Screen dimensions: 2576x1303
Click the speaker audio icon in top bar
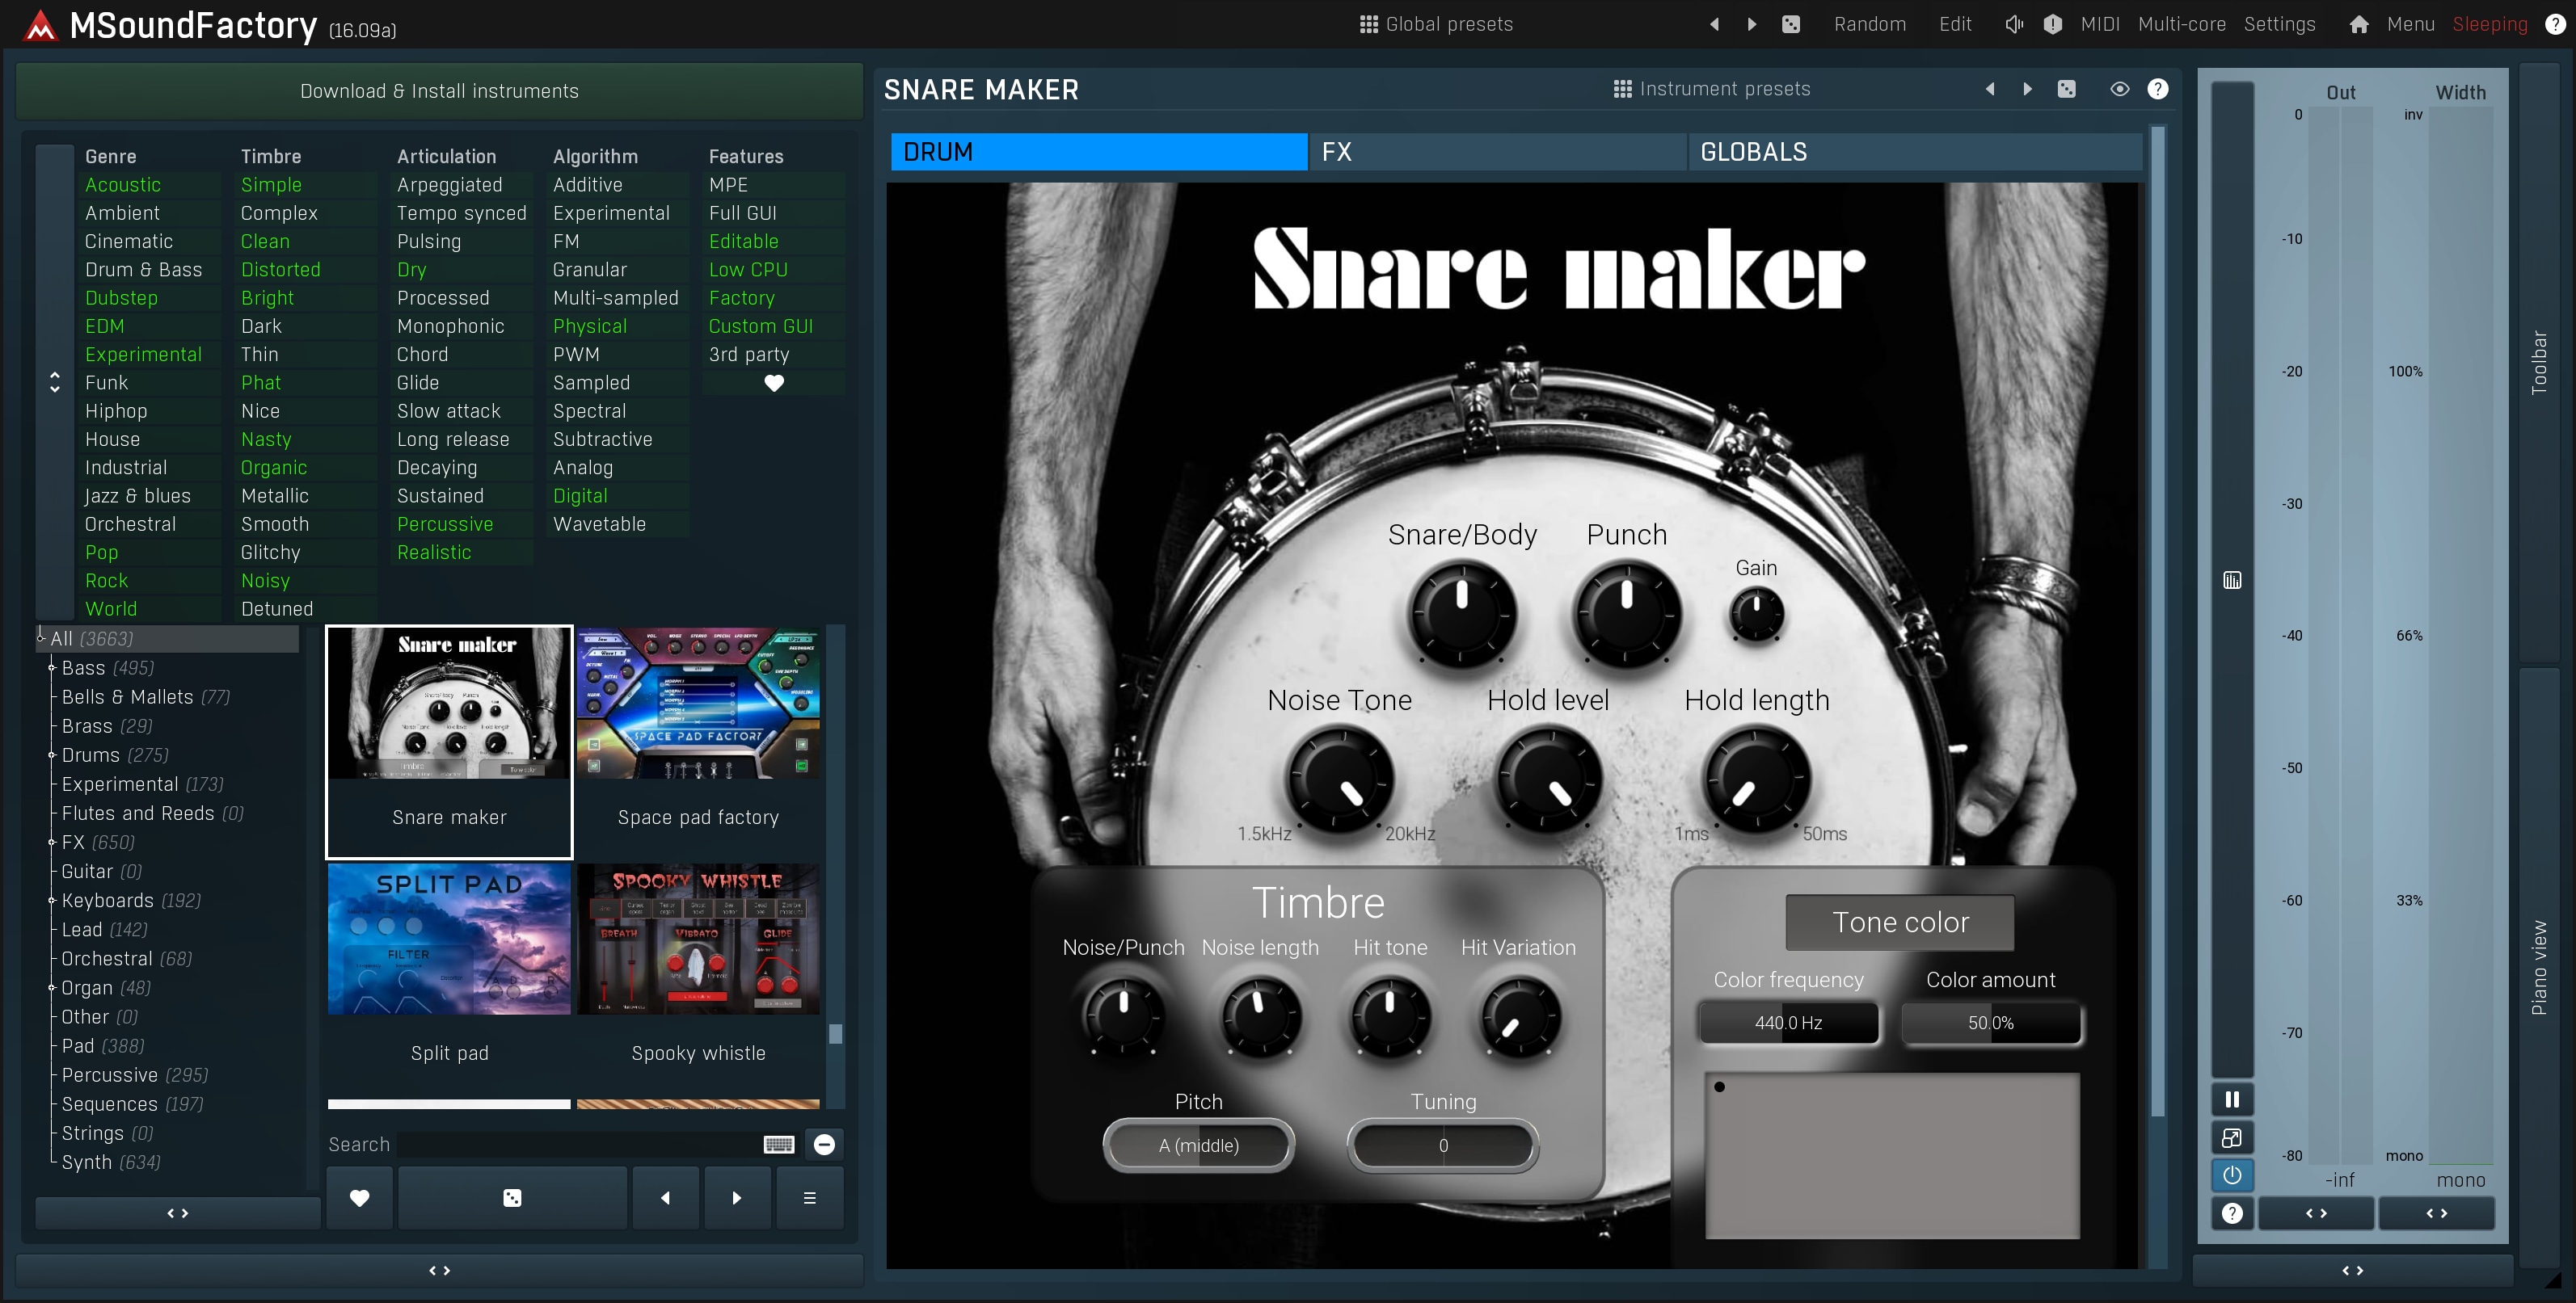pos(2014,24)
